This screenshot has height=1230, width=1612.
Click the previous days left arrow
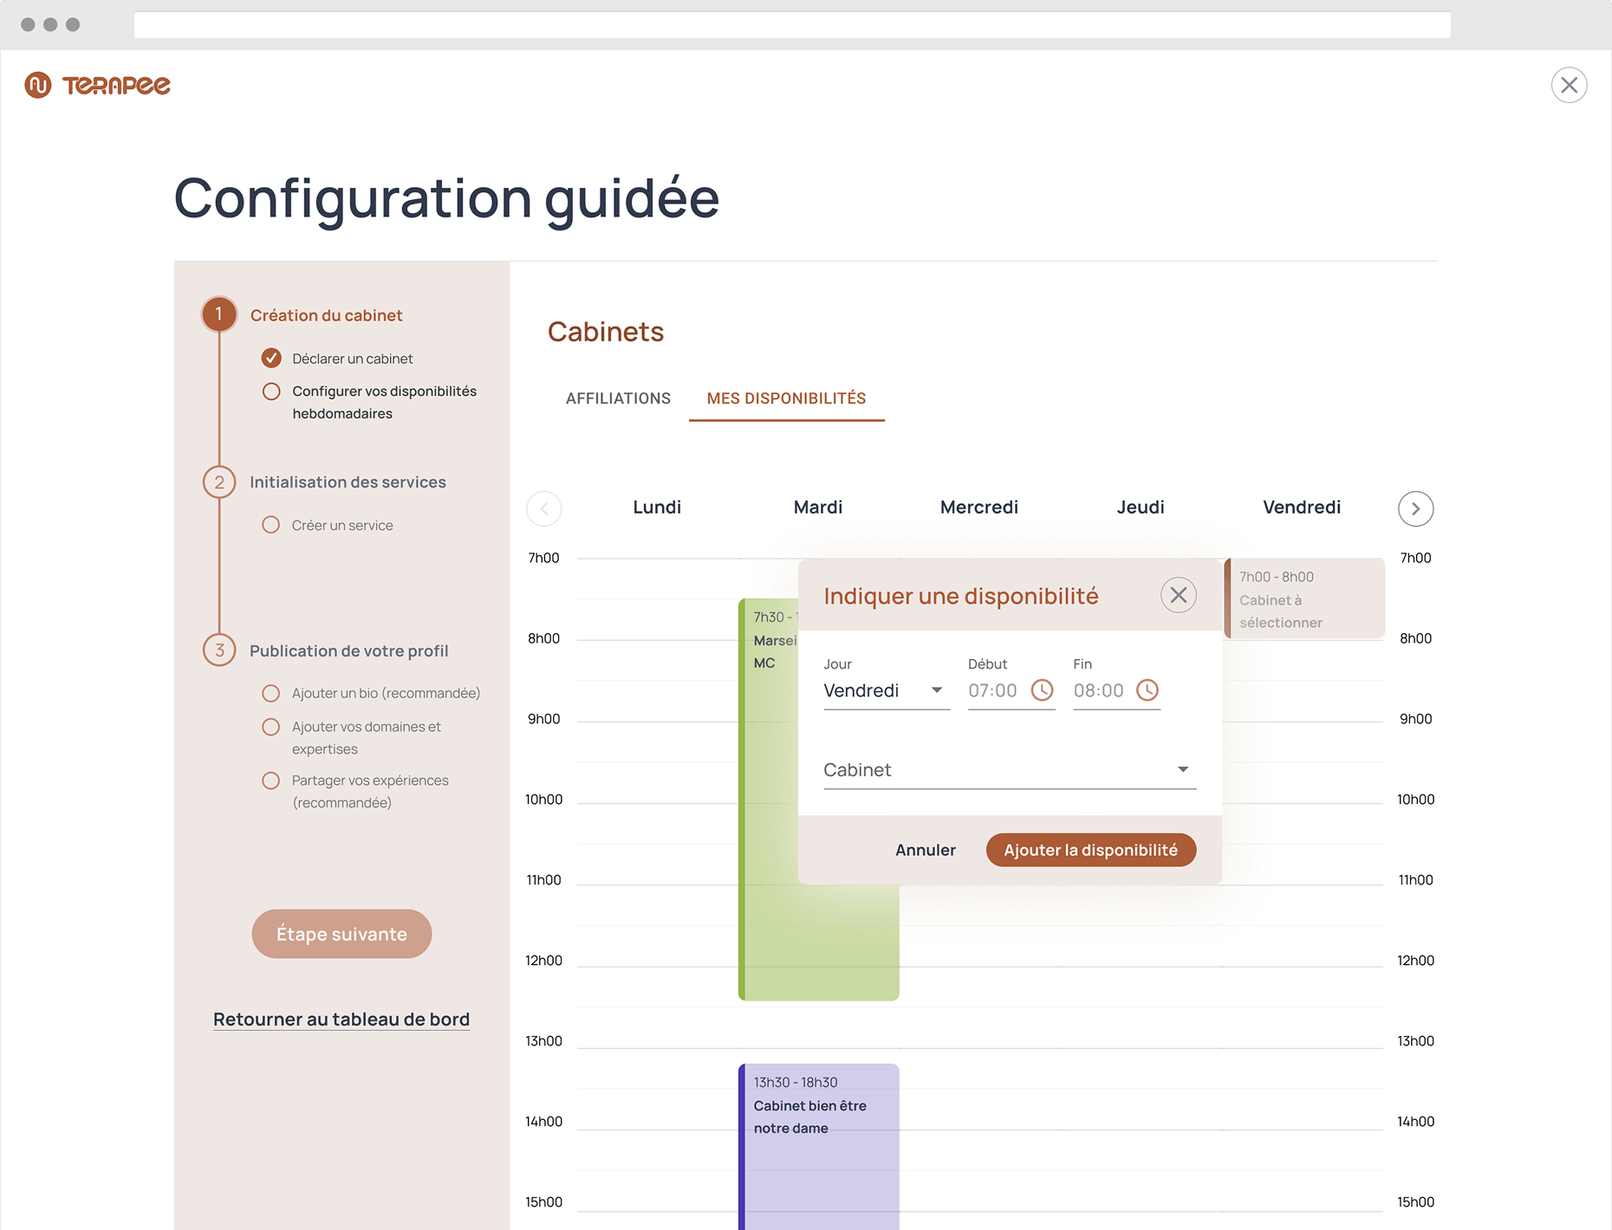pos(544,508)
